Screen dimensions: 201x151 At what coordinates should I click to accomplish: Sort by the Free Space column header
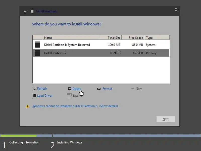pos(133,37)
